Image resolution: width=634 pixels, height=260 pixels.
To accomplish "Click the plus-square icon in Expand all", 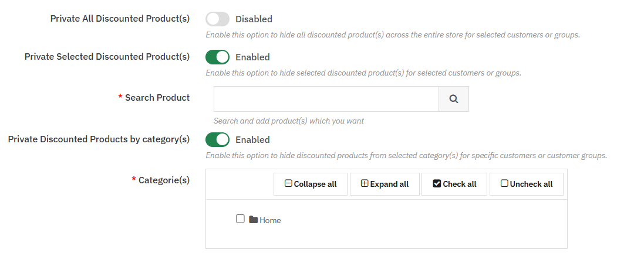I will [x=365, y=183].
